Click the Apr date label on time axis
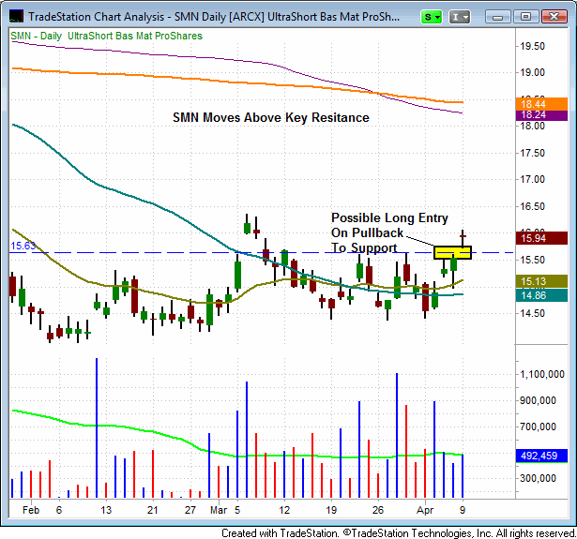The width and height of the screenshot is (577, 539). pyautogui.click(x=425, y=510)
